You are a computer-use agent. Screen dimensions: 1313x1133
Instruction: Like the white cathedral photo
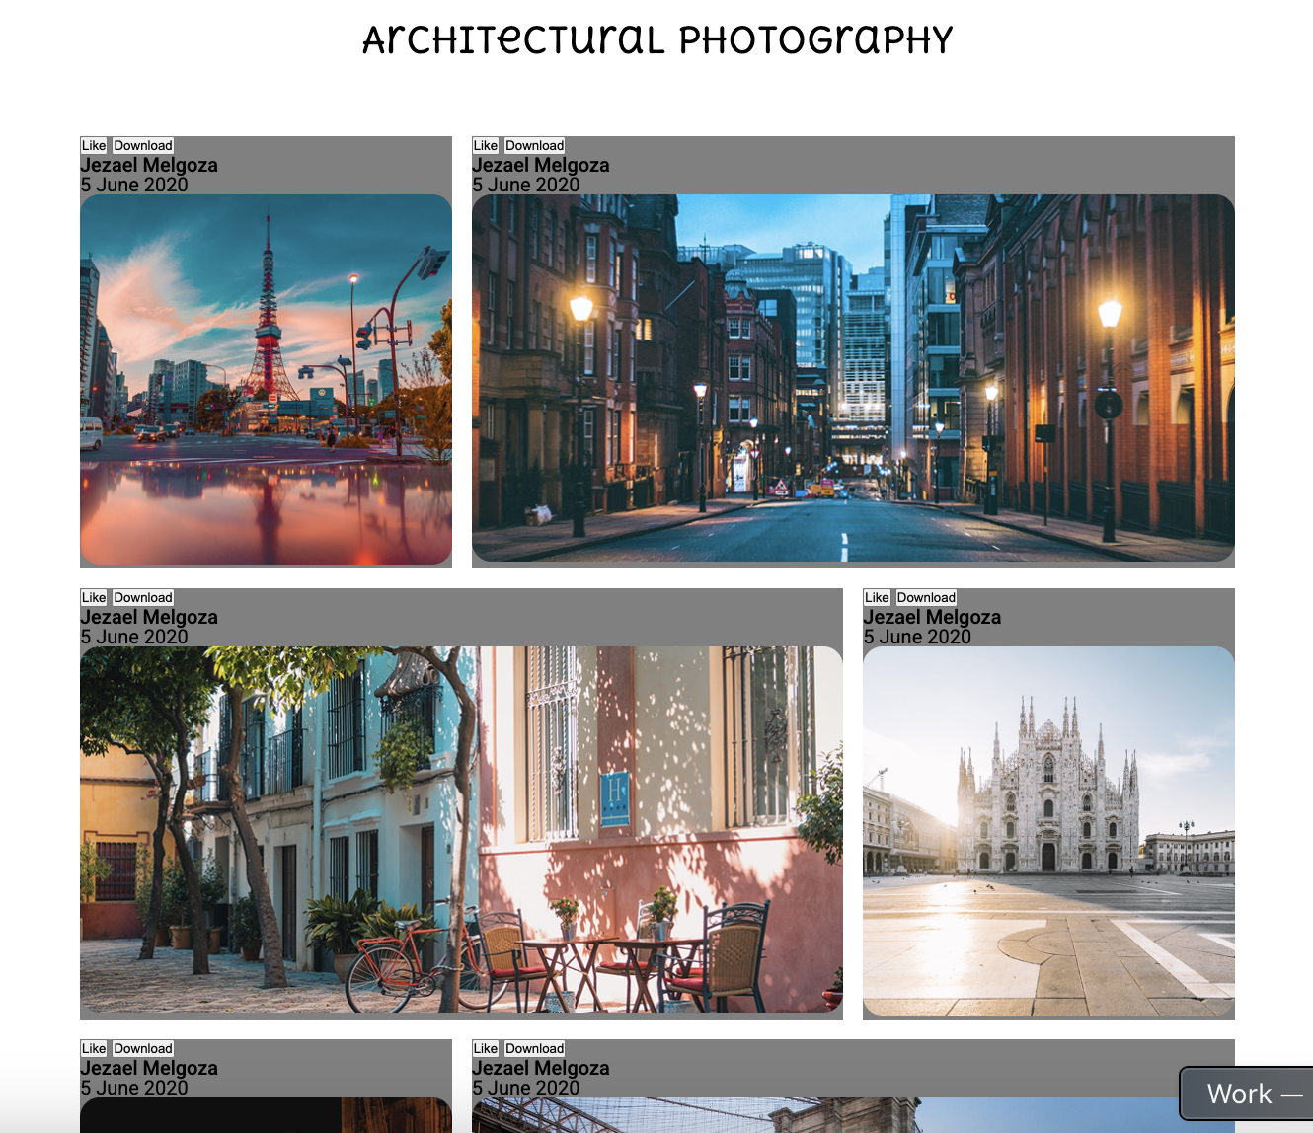[877, 597]
